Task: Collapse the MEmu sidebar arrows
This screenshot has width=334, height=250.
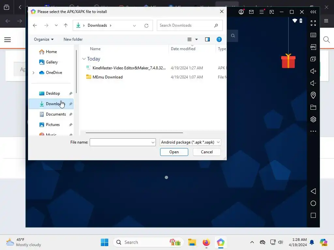Action: click(x=313, y=12)
